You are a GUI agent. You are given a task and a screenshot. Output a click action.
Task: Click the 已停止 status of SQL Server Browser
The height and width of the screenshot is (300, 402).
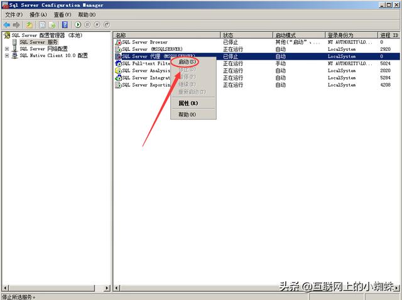231,42
